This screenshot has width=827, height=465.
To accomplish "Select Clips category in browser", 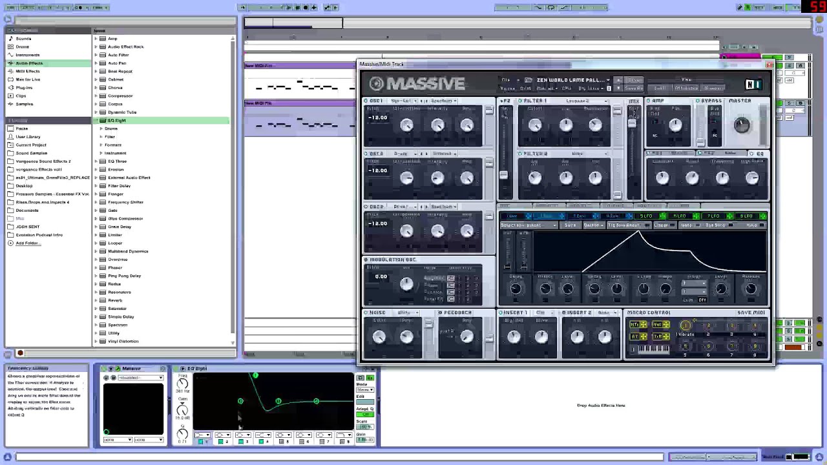I will click(x=21, y=96).
